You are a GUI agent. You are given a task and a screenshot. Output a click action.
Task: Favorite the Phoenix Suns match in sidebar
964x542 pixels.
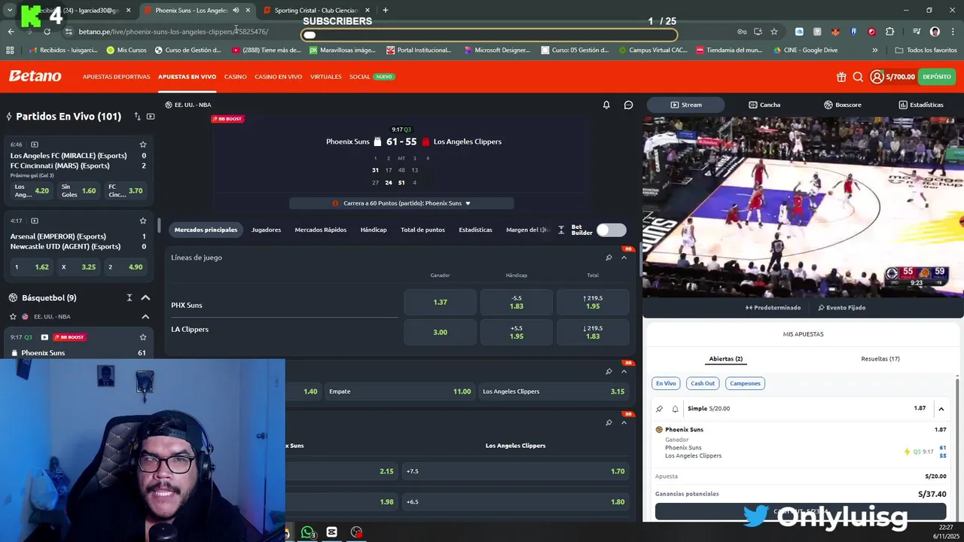143,337
